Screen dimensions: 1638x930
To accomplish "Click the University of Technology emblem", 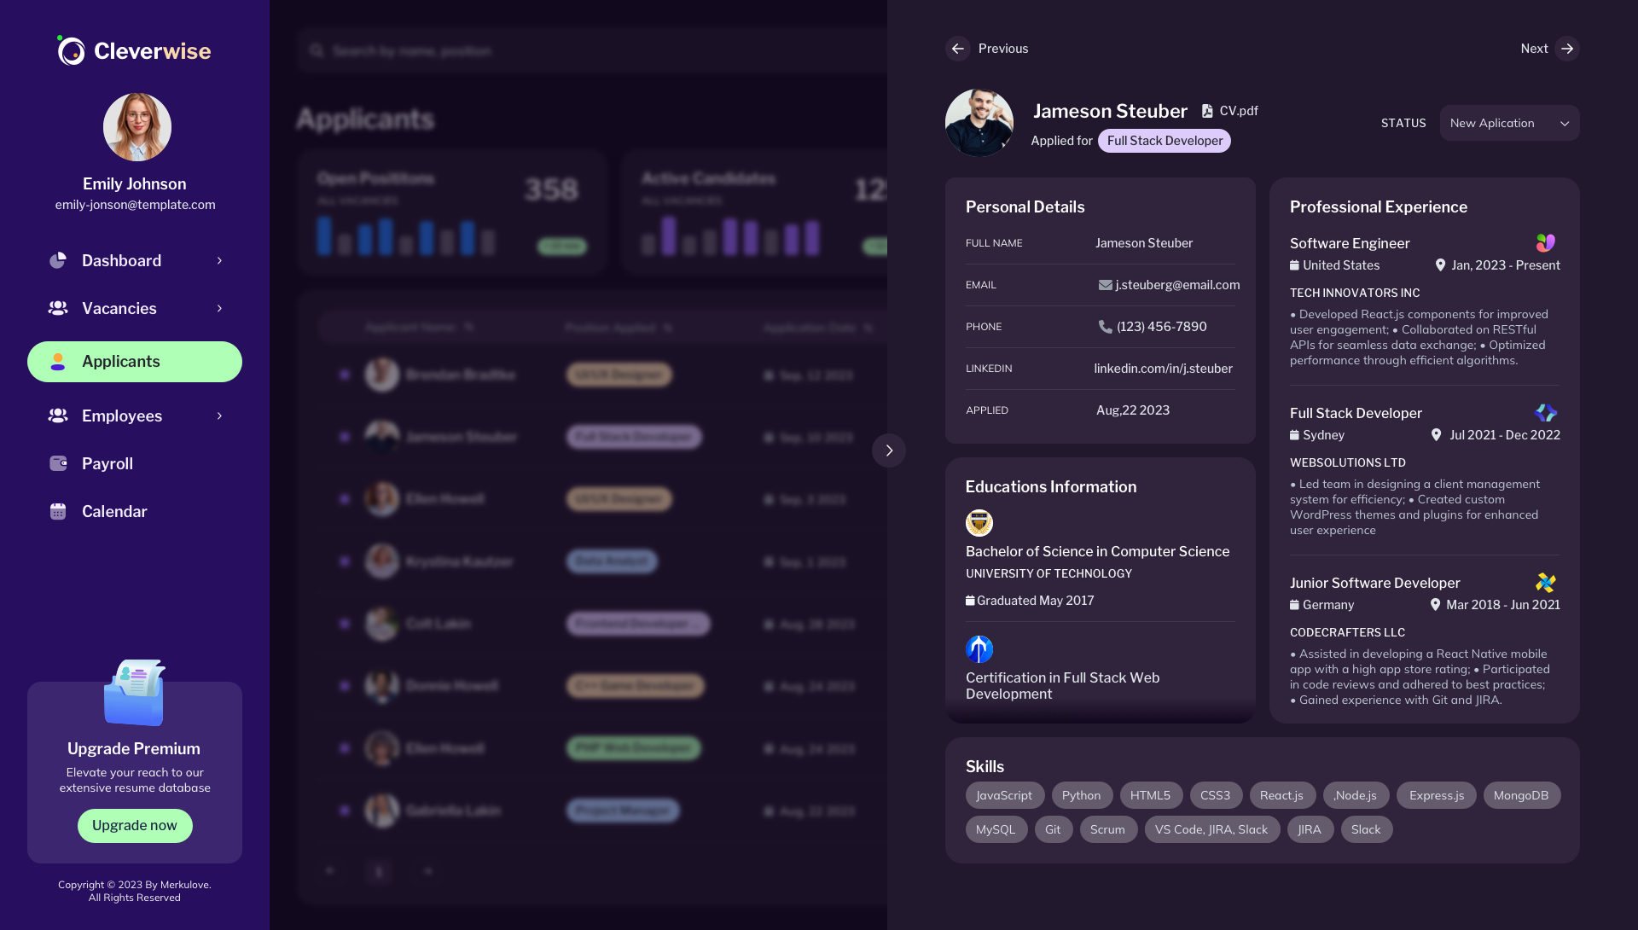I will pos(979,523).
